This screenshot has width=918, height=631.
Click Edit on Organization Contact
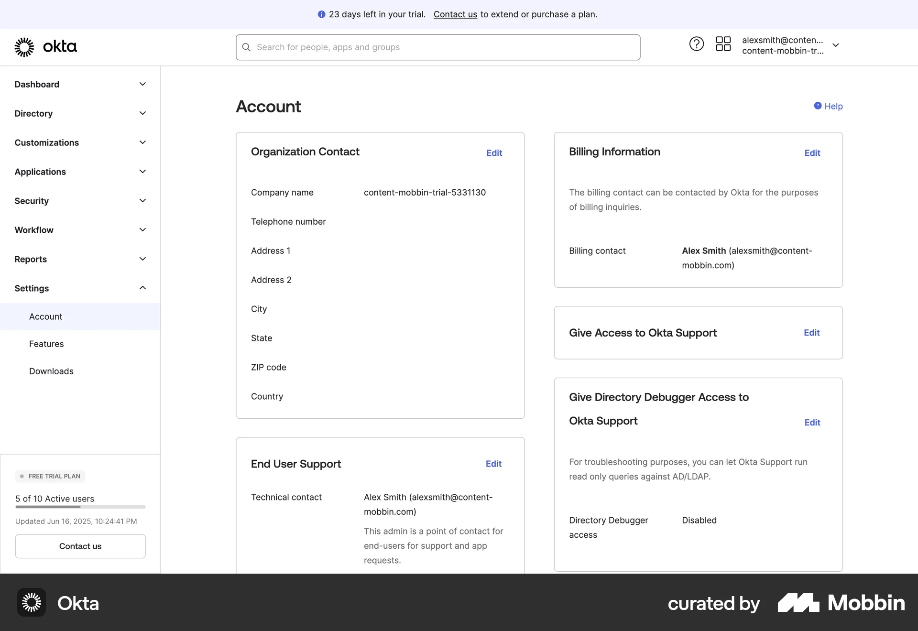pyautogui.click(x=494, y=153)
